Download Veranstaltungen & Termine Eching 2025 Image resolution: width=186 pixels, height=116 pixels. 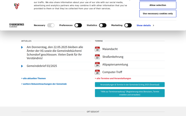(x=130, y=85)
